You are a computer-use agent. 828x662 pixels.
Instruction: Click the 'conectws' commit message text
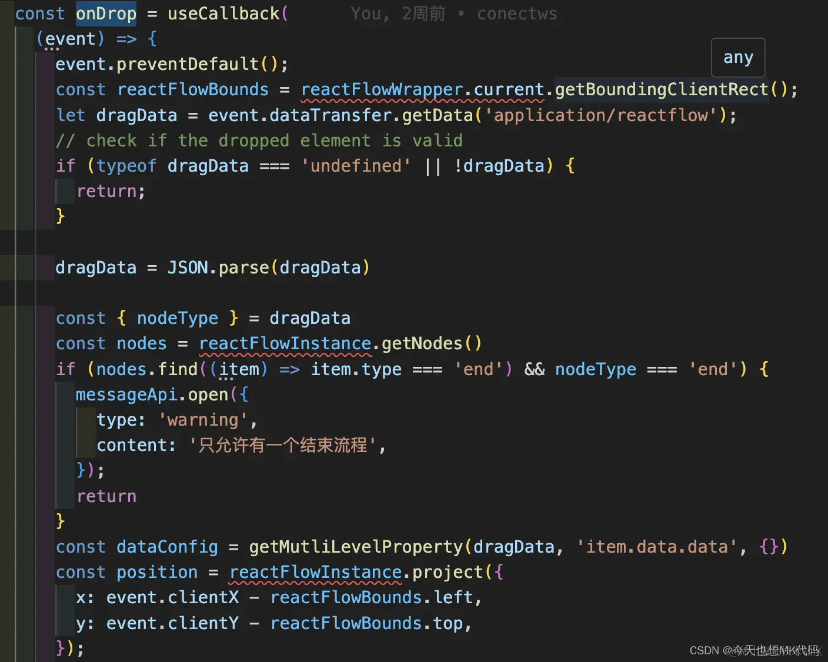[517, 14]
